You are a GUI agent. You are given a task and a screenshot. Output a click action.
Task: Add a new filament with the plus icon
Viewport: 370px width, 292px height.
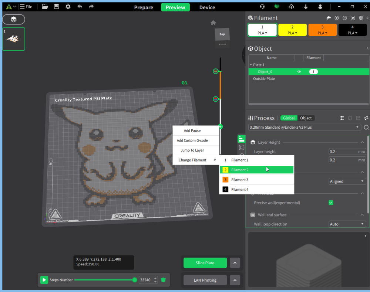tap(337, 18)
